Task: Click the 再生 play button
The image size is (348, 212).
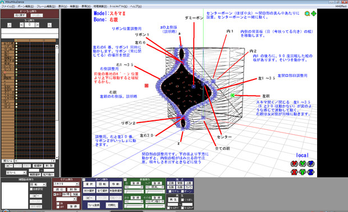Action: coord(173,200)
